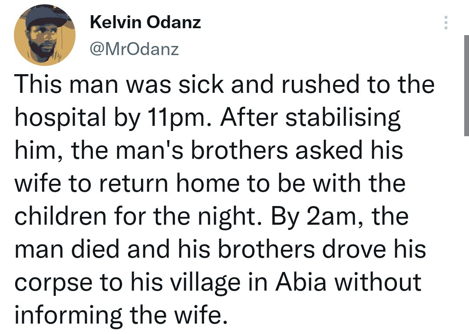Click the word 'Abia' in the tweet

coord(301,282)
